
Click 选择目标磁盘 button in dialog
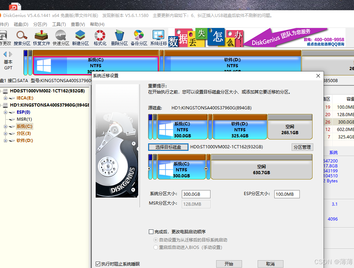point(168,147)
